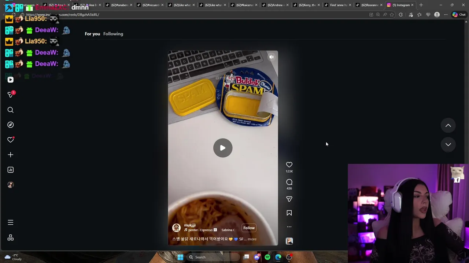Open Spotify from the taskbar
The height and width of the screenshot is (263, 469).
click(267, 257)
